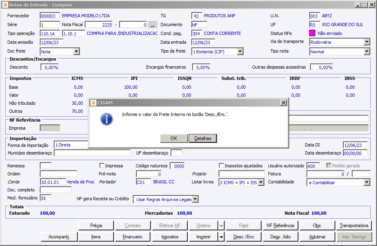377x246 pixels.
Task: Close the CIGAM message dialog
Action: click(x=284, y=103)
